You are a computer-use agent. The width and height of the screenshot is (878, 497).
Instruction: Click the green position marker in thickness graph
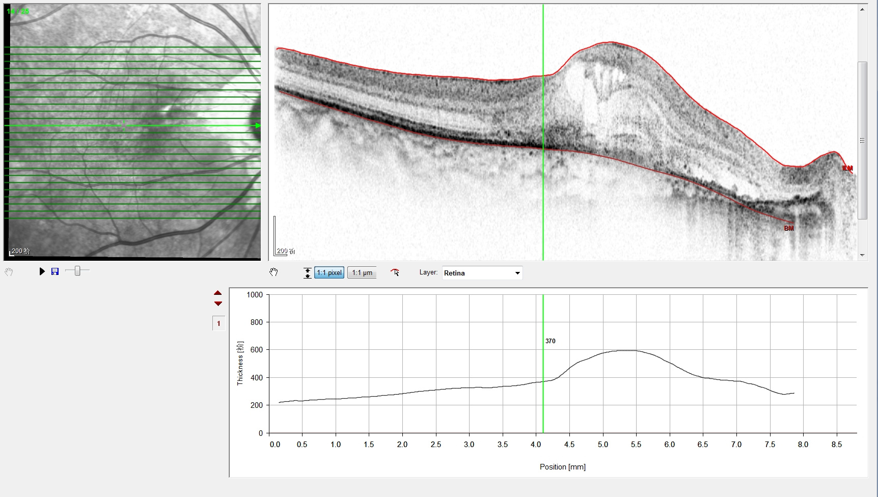pos(543,364)
